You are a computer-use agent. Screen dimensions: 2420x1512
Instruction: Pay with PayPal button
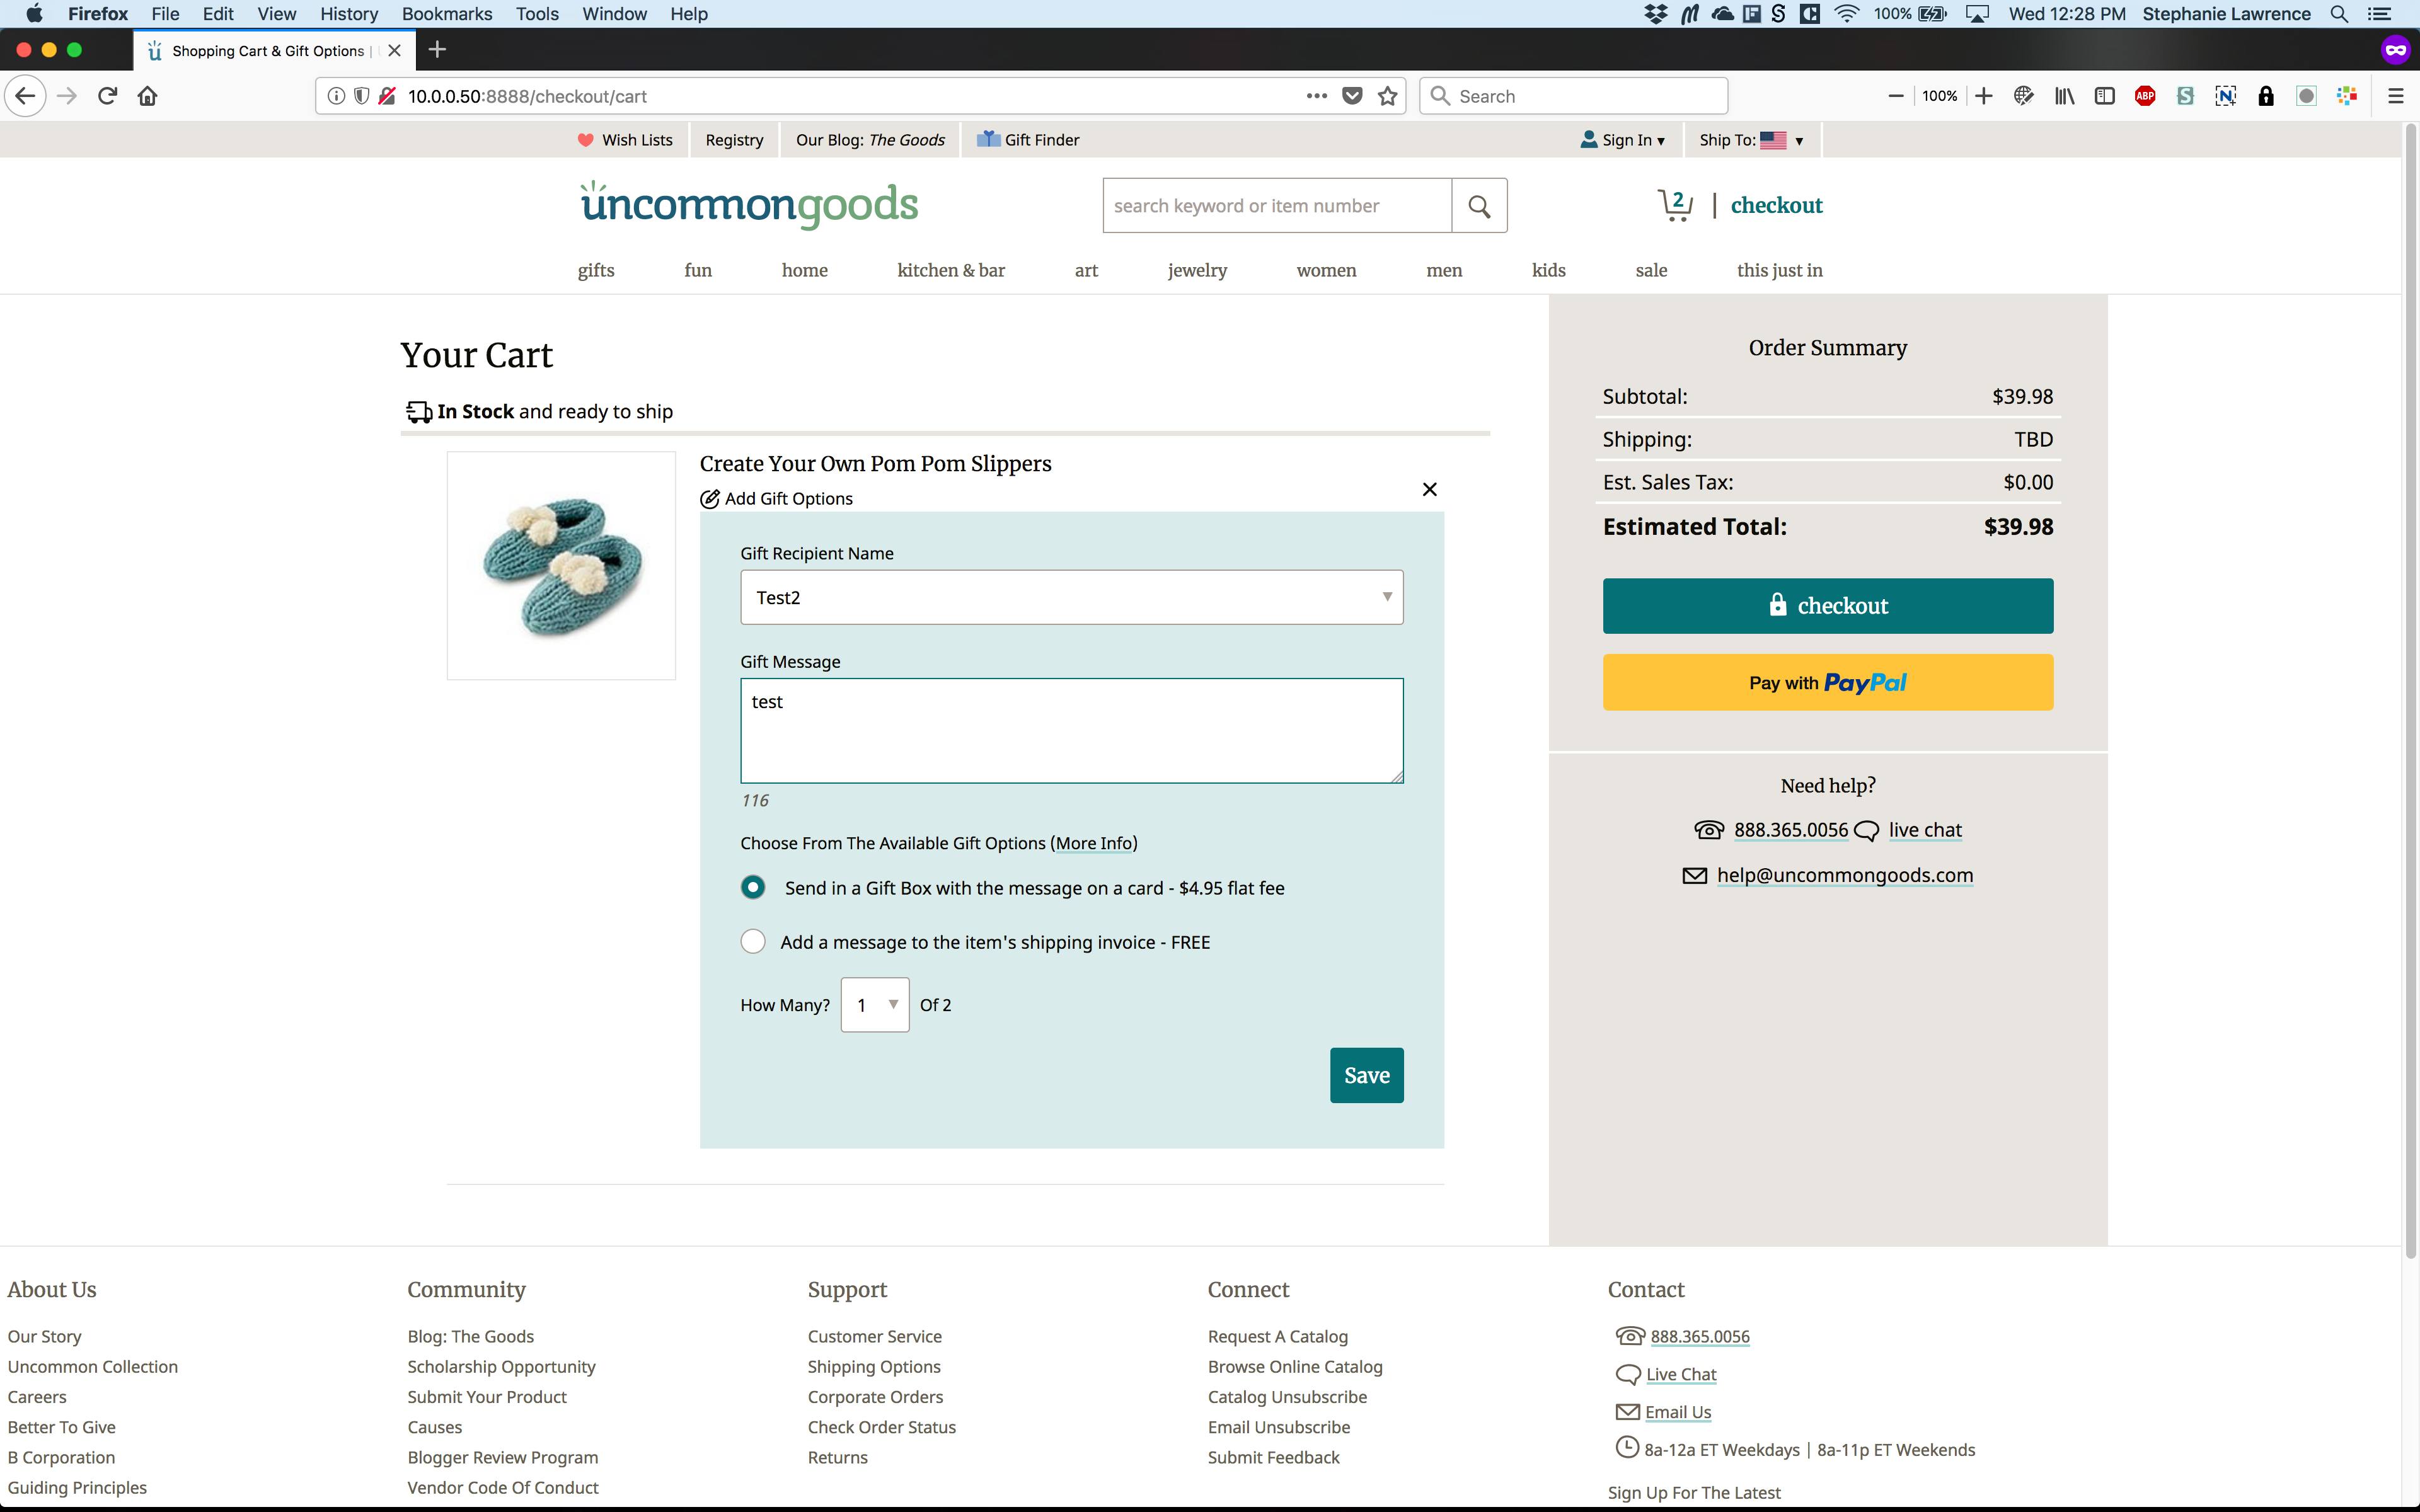[x=1827, y=683]
